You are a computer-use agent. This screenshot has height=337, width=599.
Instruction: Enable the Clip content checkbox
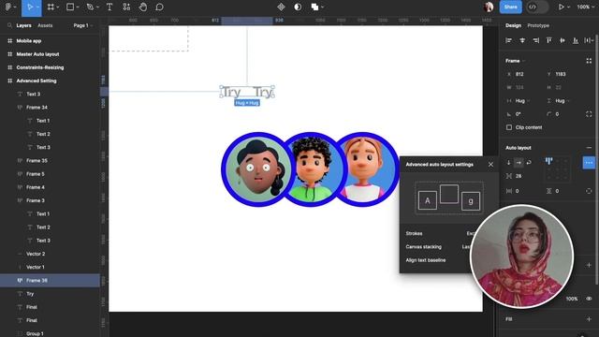pyautogui.click(x=509, y=127)
